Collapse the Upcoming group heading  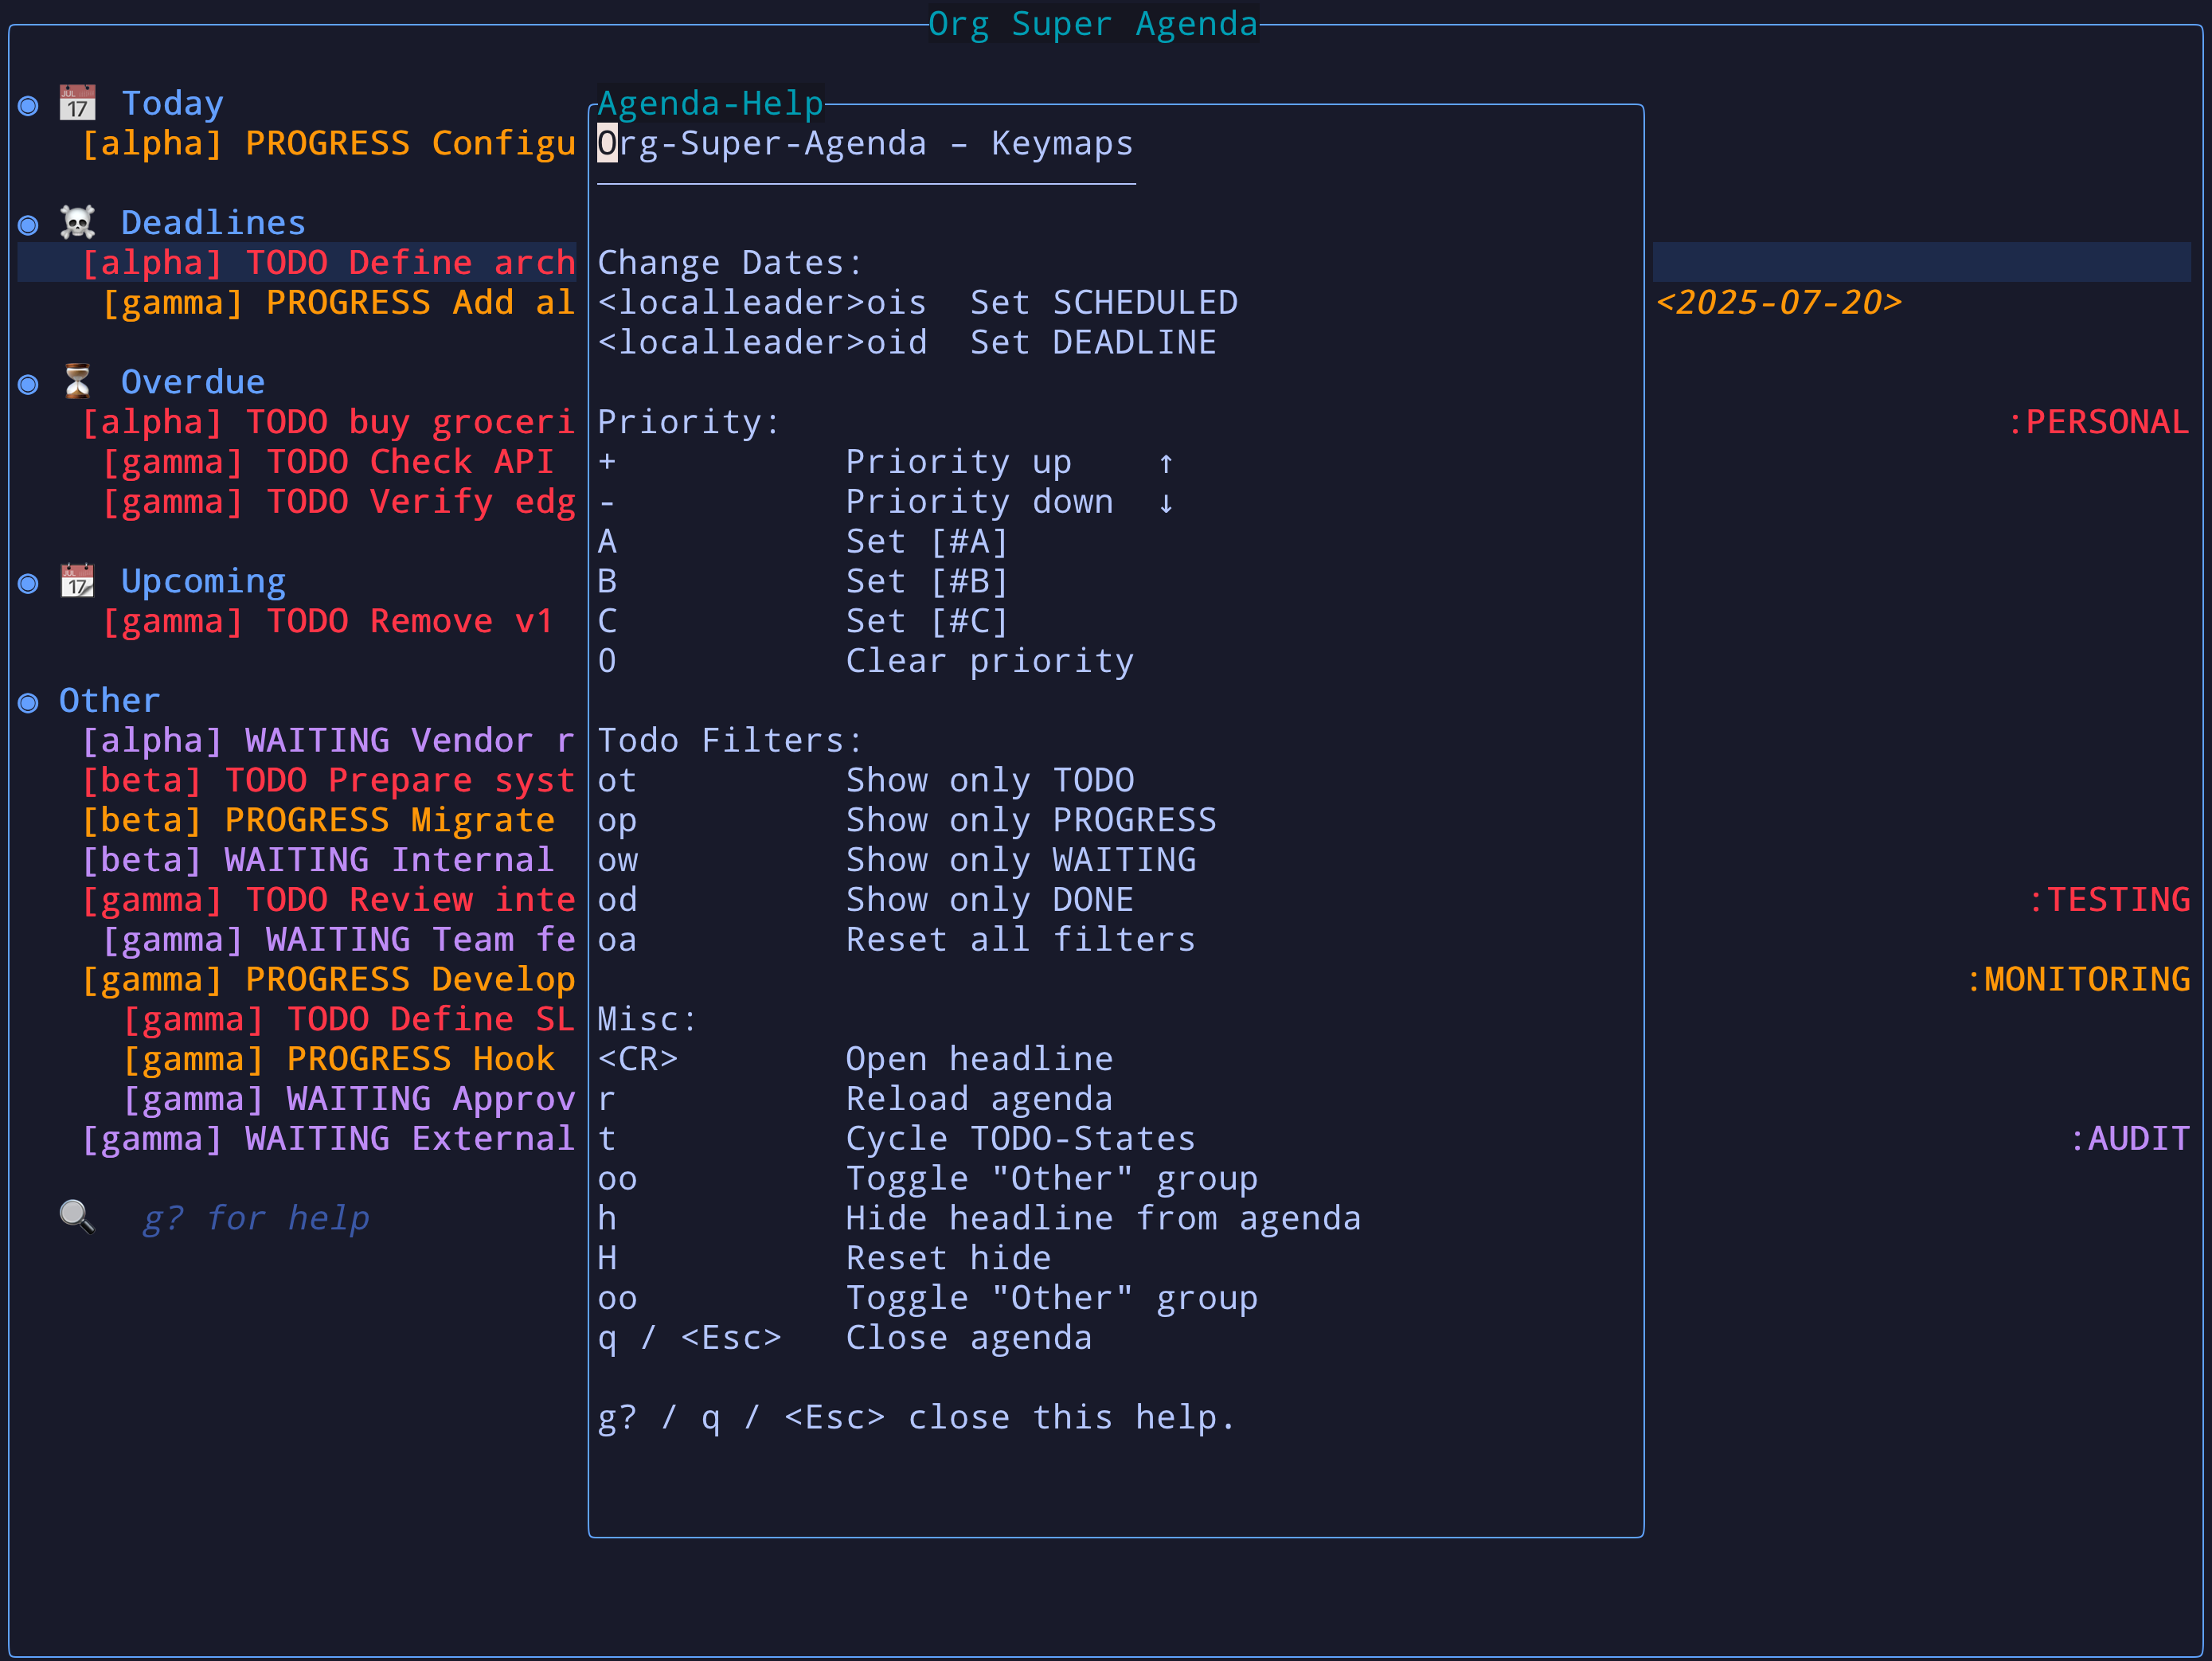pos(203,581)
